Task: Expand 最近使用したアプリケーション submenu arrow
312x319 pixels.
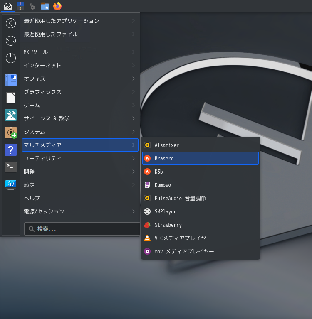Action: pyautogui.click(x=134, y=21)
